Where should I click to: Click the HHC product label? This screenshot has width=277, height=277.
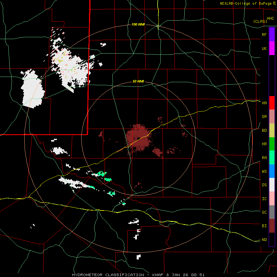(x=270, y=18)
